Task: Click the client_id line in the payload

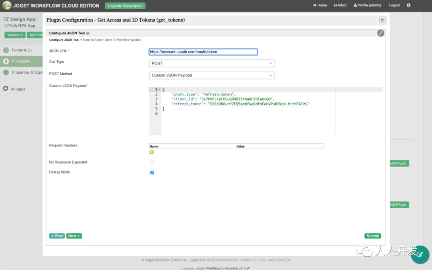Action: (223, 99)
